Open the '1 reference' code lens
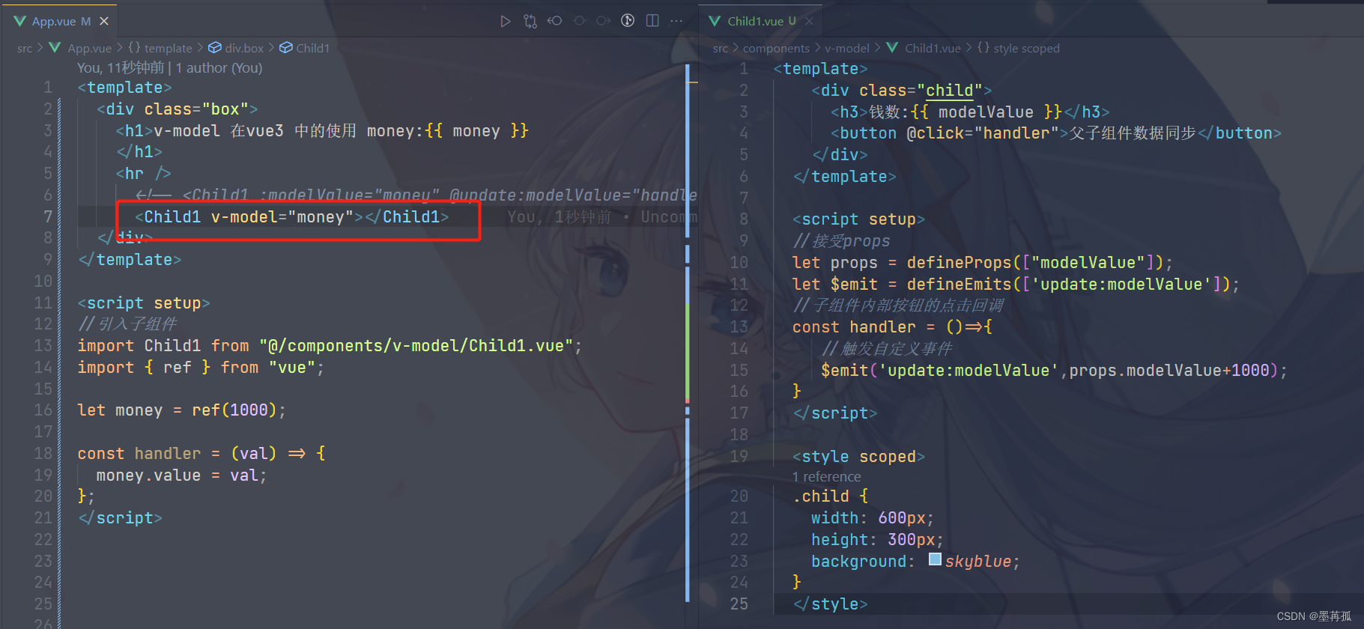 point(827,477)
